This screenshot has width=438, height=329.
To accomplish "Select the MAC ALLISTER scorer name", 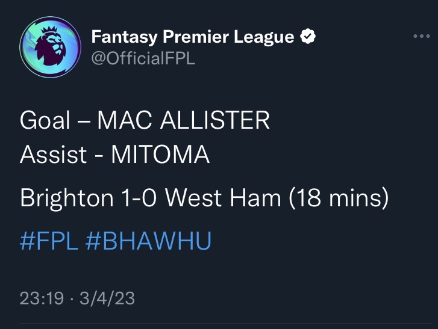I will [x=183, y=121].
